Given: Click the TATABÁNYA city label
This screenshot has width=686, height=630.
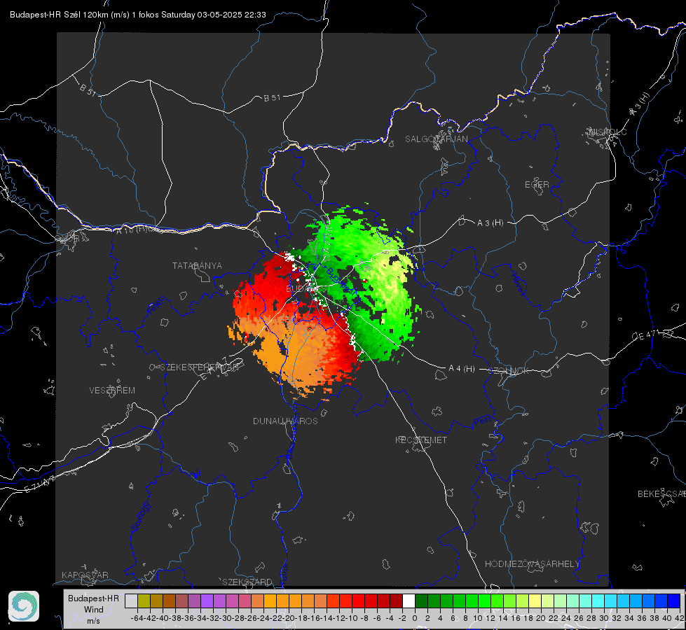Looking at the screenshot, I should [x=197, y=266].
